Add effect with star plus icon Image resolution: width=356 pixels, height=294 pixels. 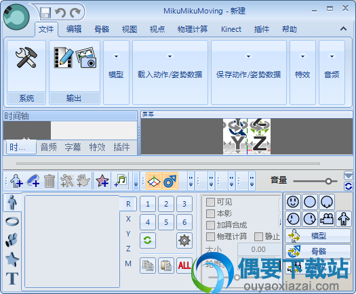coord(102,181)
